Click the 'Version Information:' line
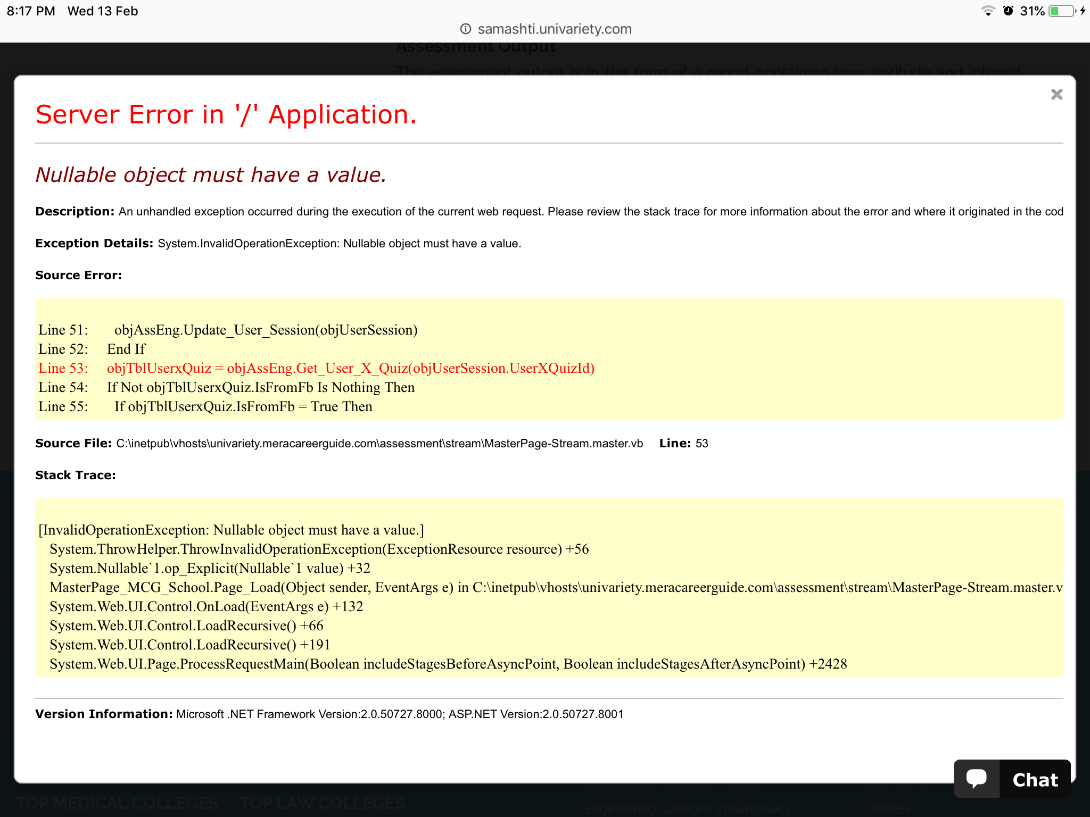The width and height of the screenshot is (1090, 817). 329,714
